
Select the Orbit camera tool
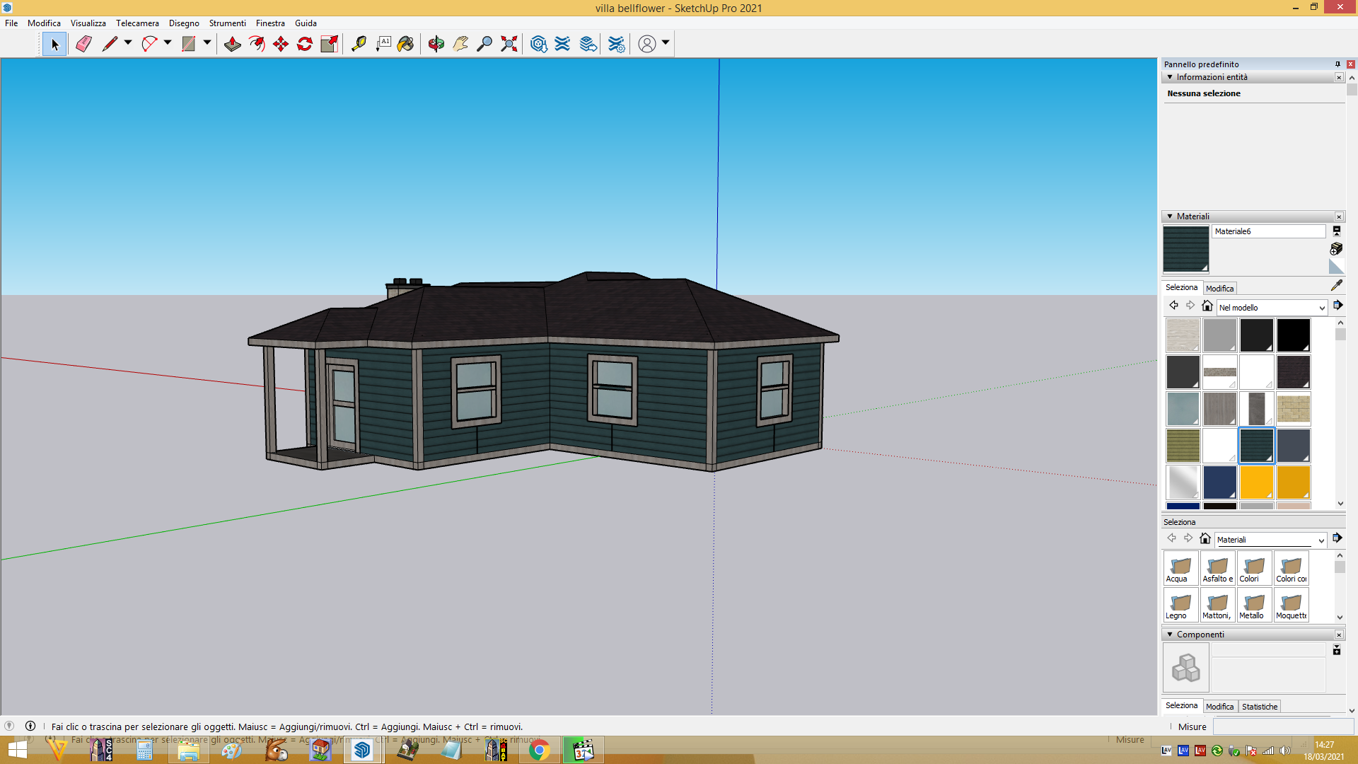click(x=436, y=44)
